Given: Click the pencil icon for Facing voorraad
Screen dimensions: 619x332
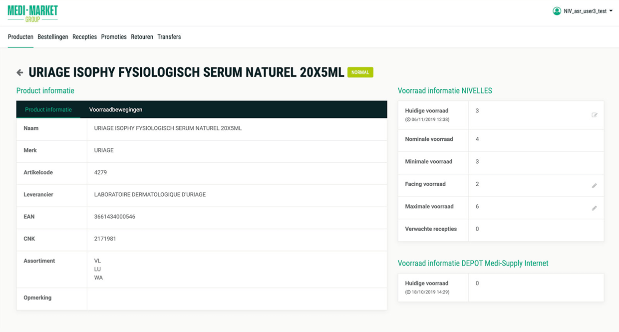Looking at the screenshot, I should coord(594,185).
